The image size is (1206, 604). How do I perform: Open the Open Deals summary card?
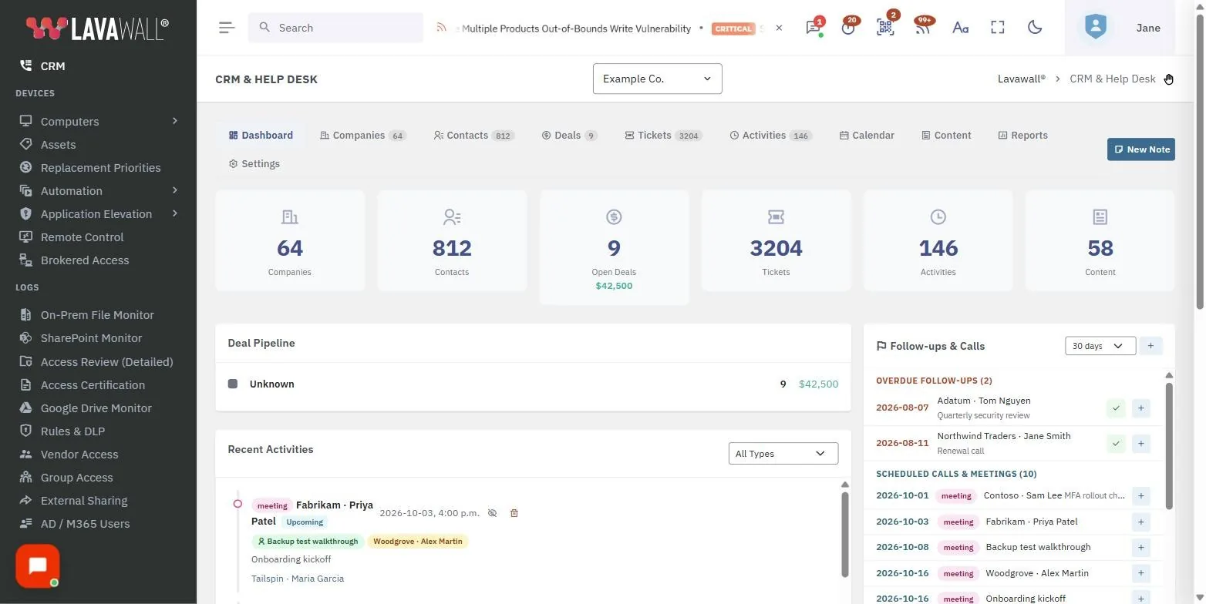point(614,247)
